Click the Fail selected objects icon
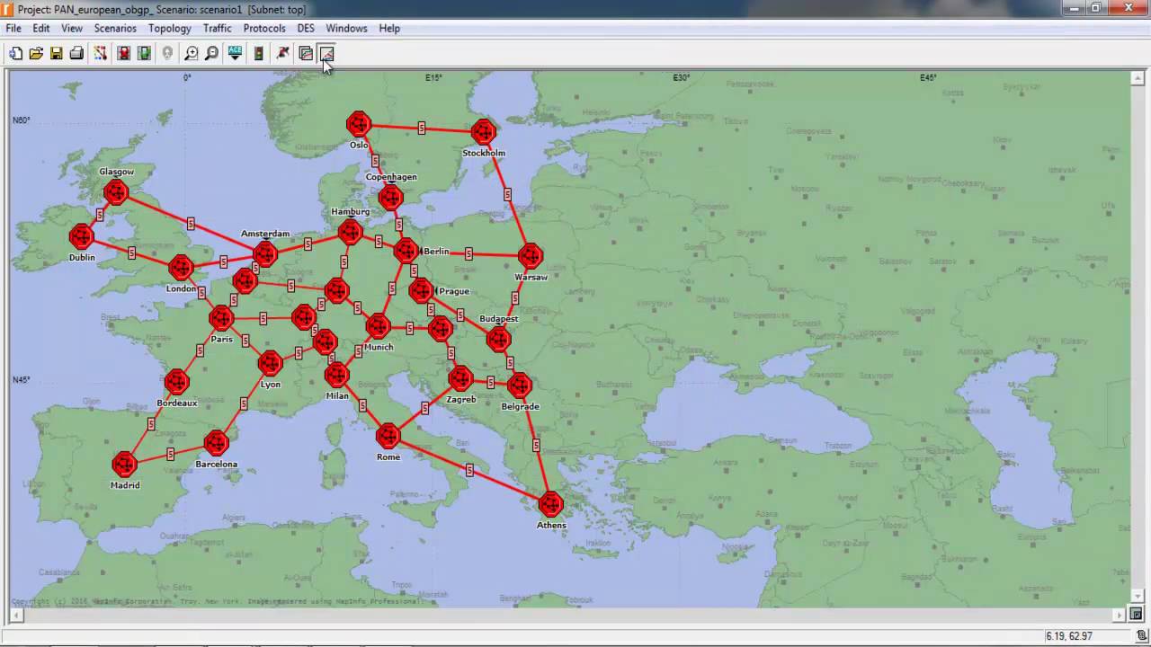The width and height of the screenshot is (1151, 647). (x=124, y=54)
